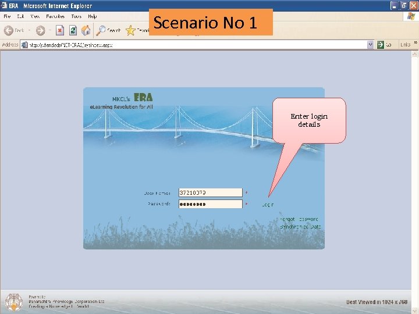The width and height of the screenshot is (419, 314).
Task: Click the MKCL emblem logo in the footer
Action: click(x=14, y=302)
